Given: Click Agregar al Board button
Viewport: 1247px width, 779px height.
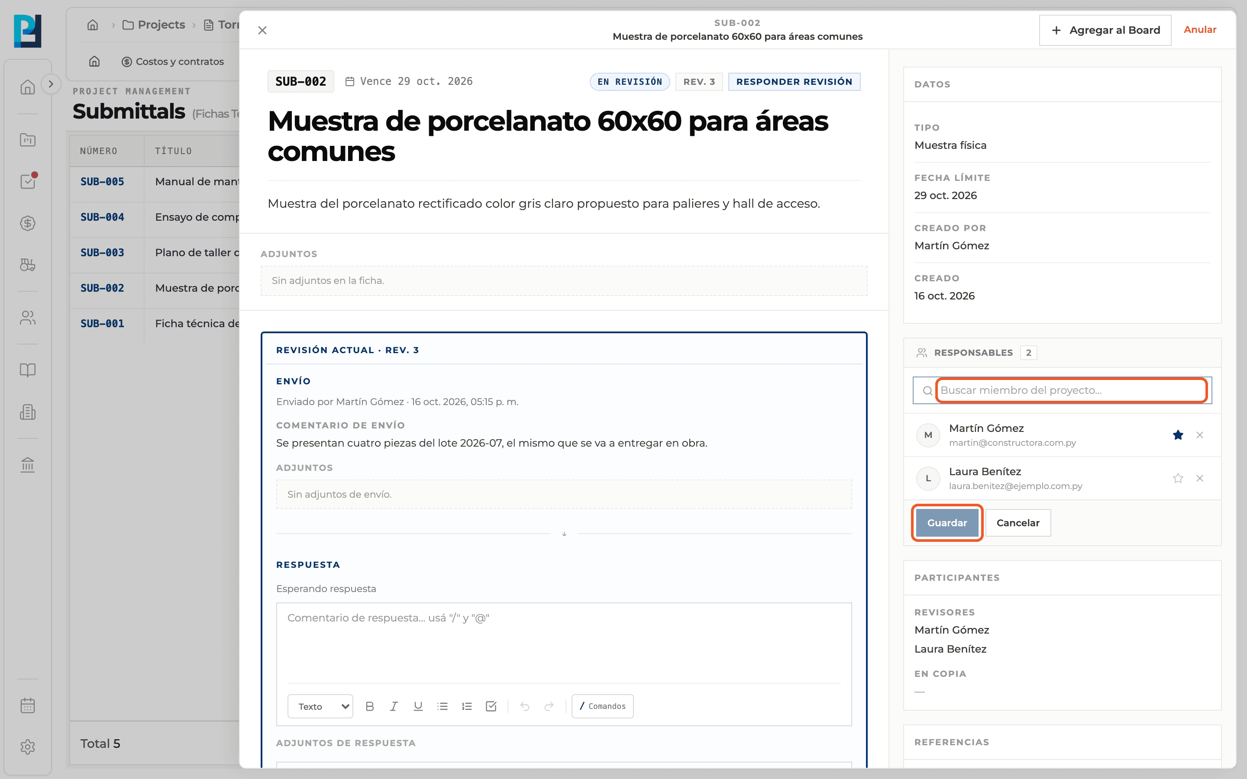Looking at the screenshot, I should 1105,30.
